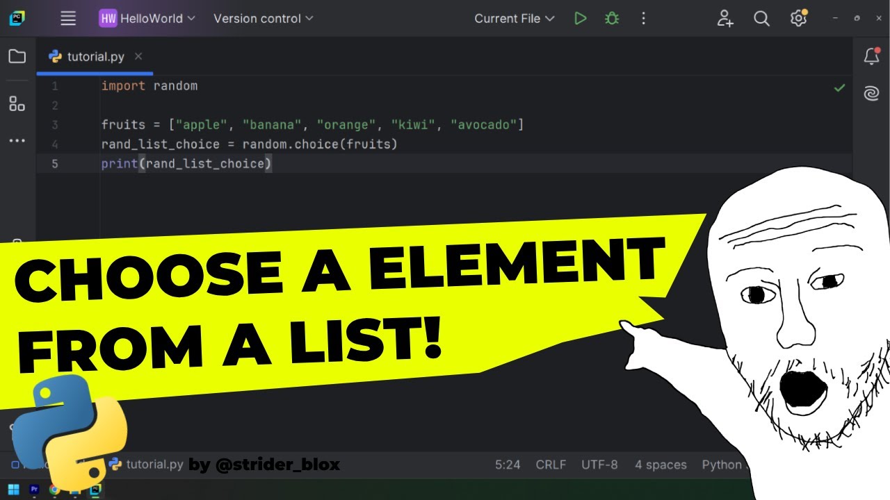Click the 5:24 cursor position indicator
The width and height of the screenshot is (890, 500).
(508, 465)
